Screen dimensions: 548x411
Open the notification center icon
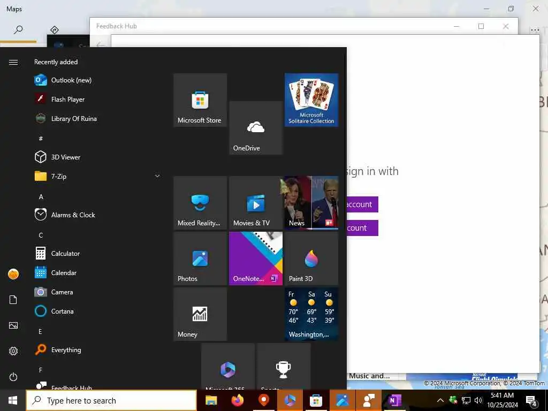point(531,401)
